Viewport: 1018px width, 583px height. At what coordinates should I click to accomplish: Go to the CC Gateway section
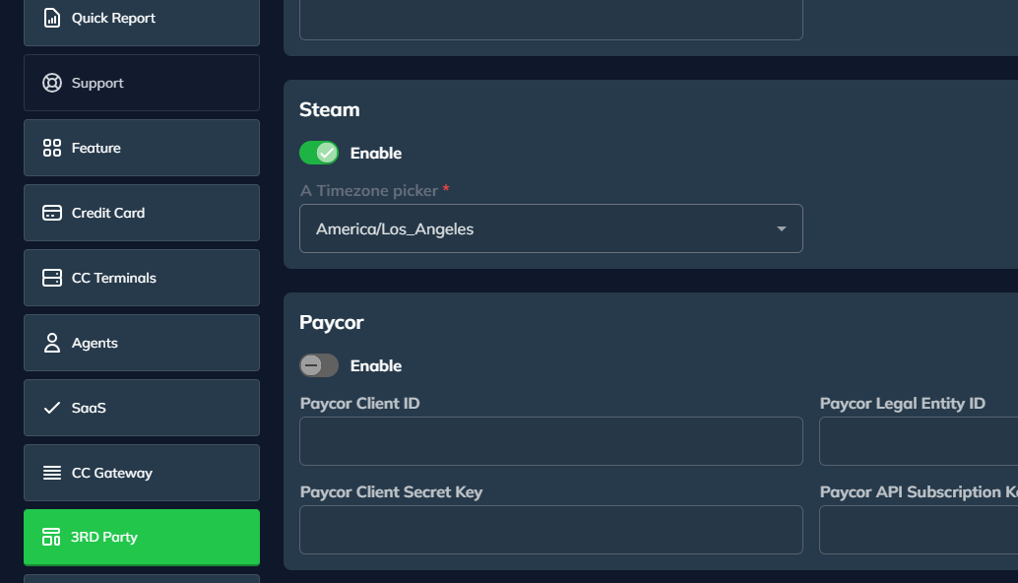(142, 473)
